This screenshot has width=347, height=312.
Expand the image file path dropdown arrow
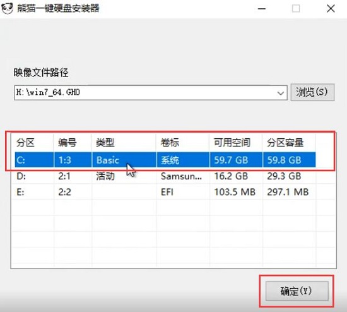coord(280,93)
